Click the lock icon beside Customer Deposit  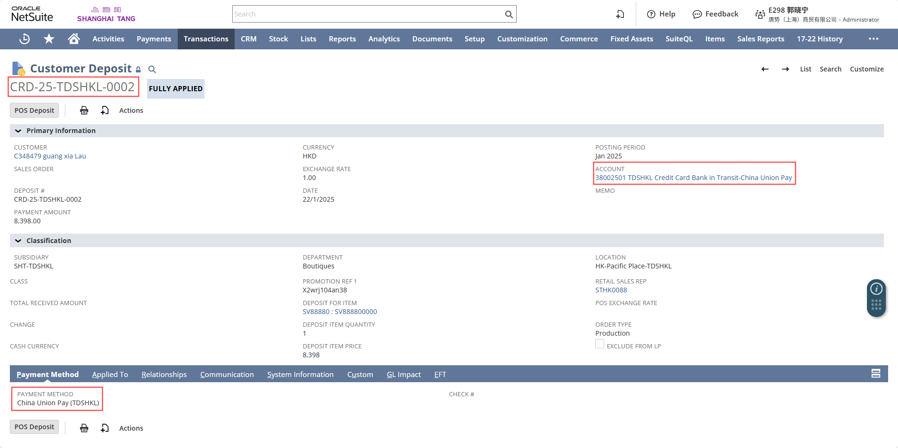tap(138, 70)
